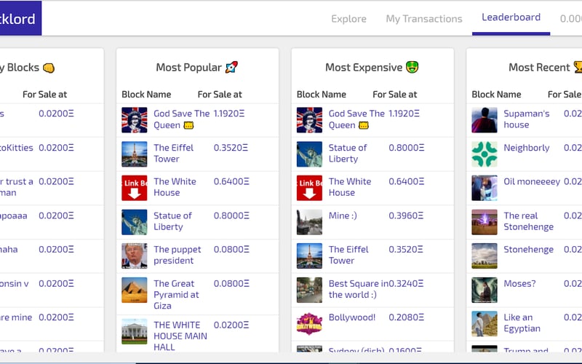Viewport: 582px width, 364px height.
Task: Click the rocket emoji beside Most Popular
Action: pos(231,67)
